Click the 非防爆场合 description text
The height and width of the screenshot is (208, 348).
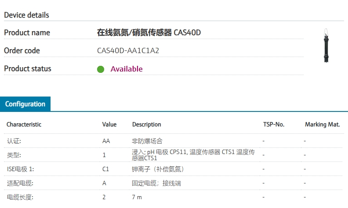[x=147, y=141]
